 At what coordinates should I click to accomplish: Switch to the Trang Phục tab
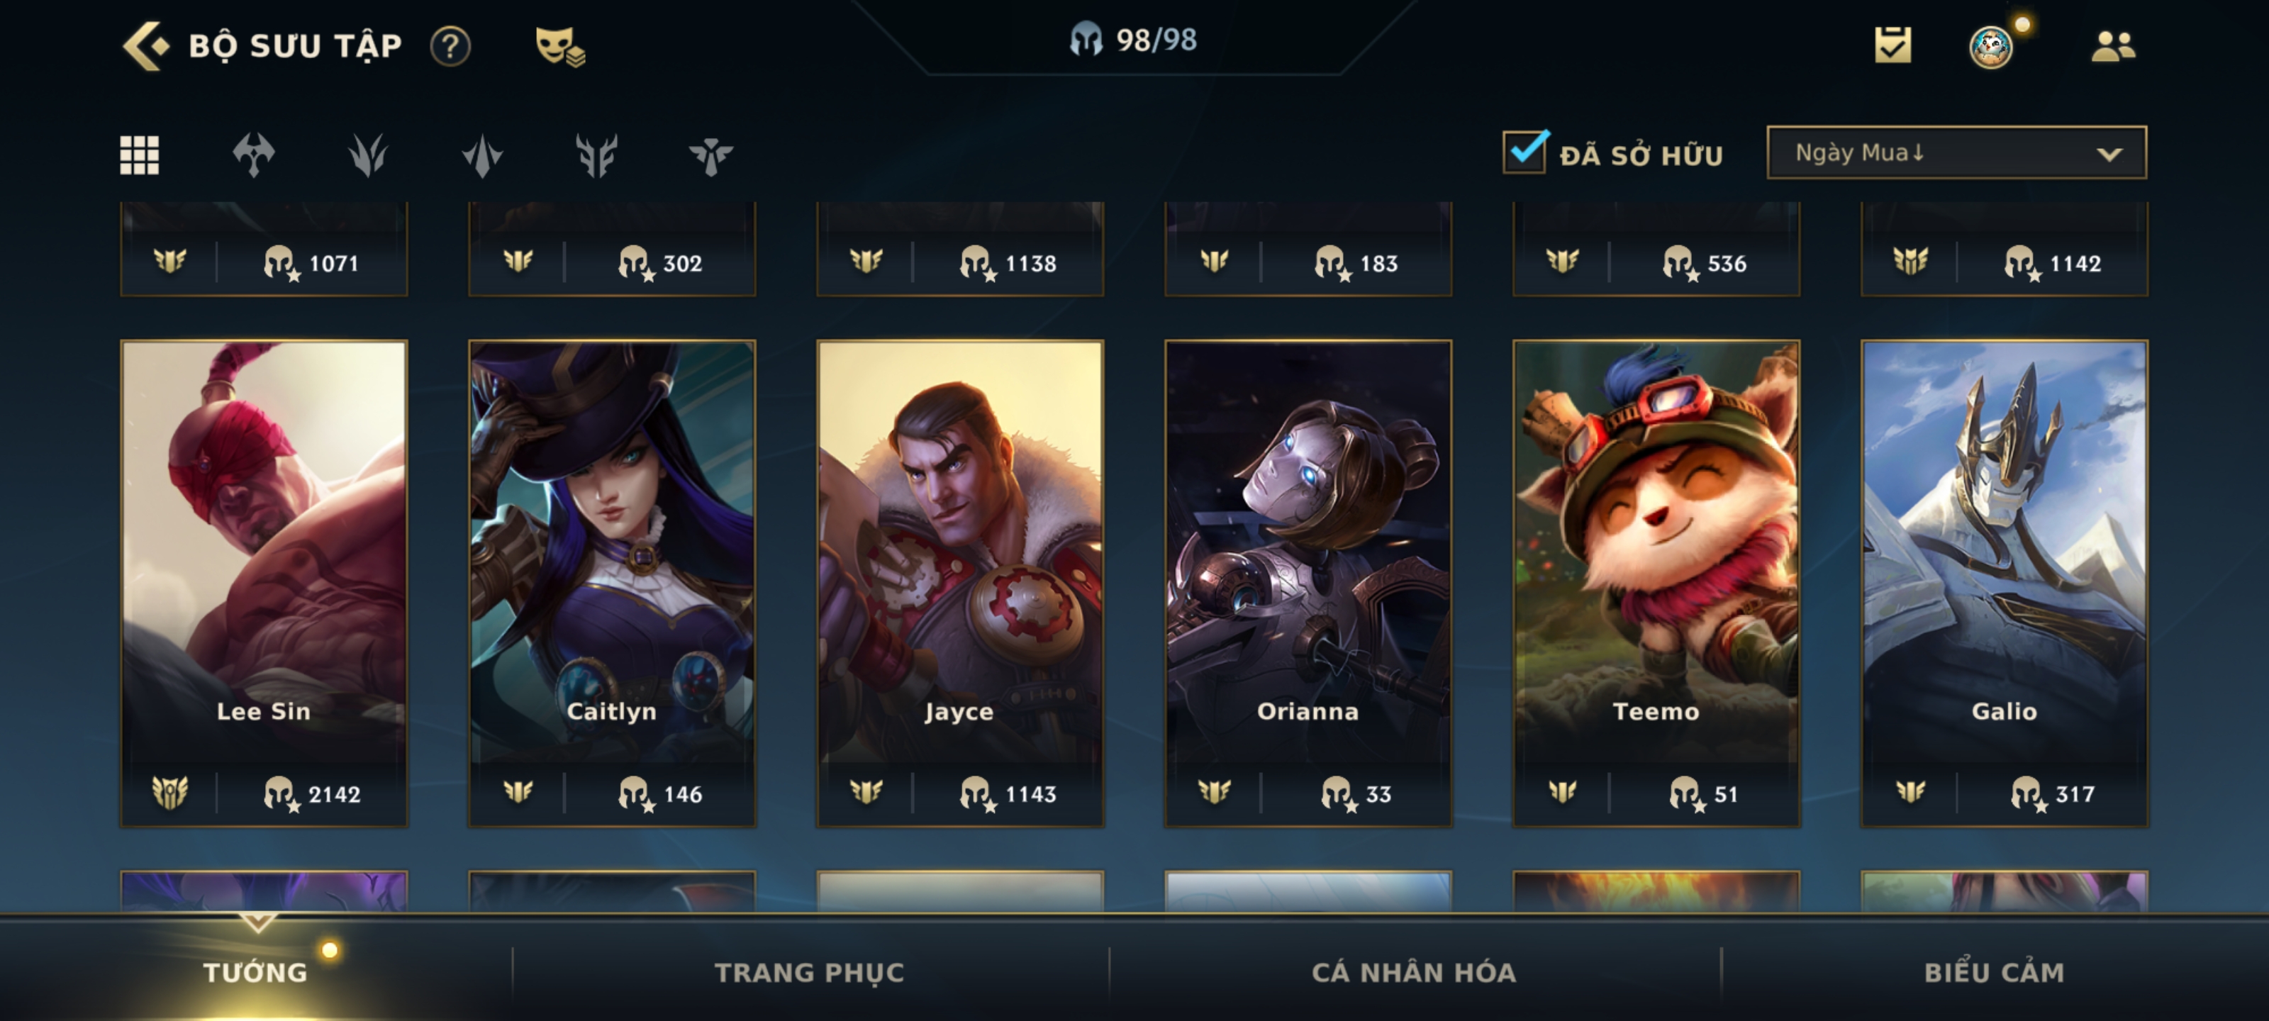(x=808, y=971)
